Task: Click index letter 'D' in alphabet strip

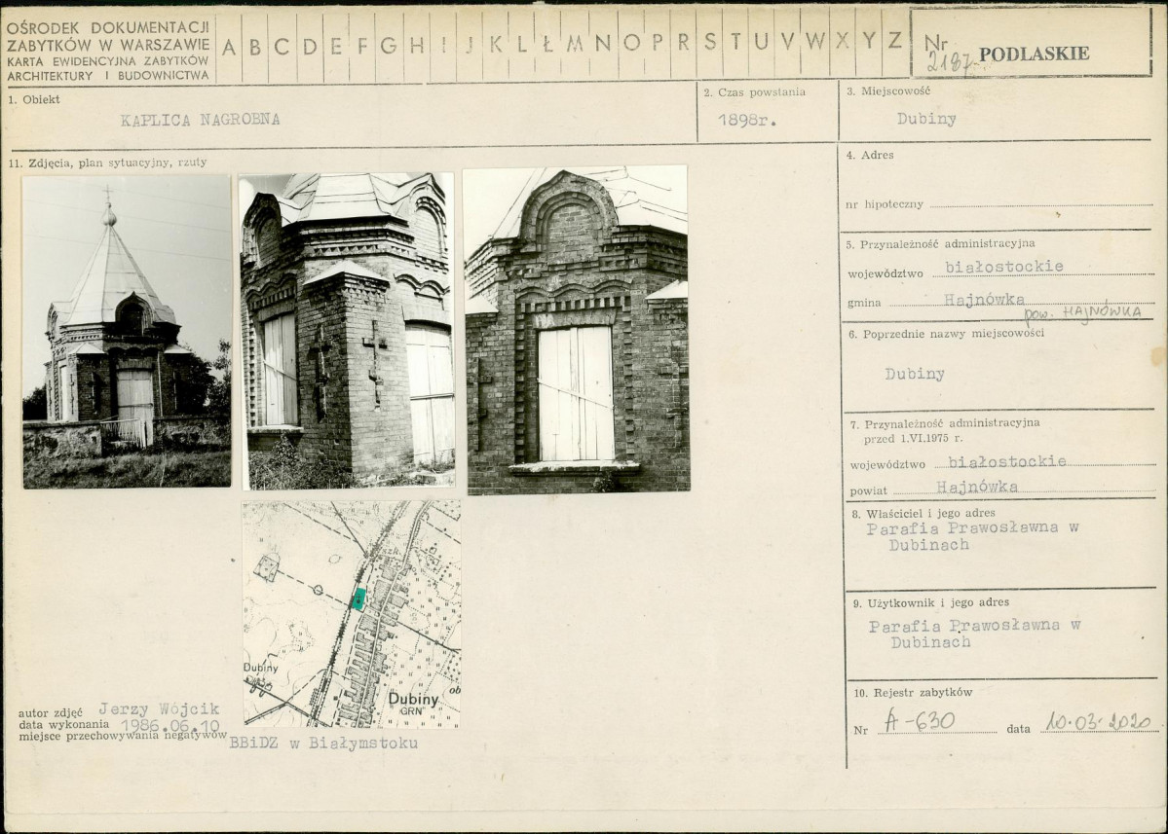Action: tap(309, 47)
